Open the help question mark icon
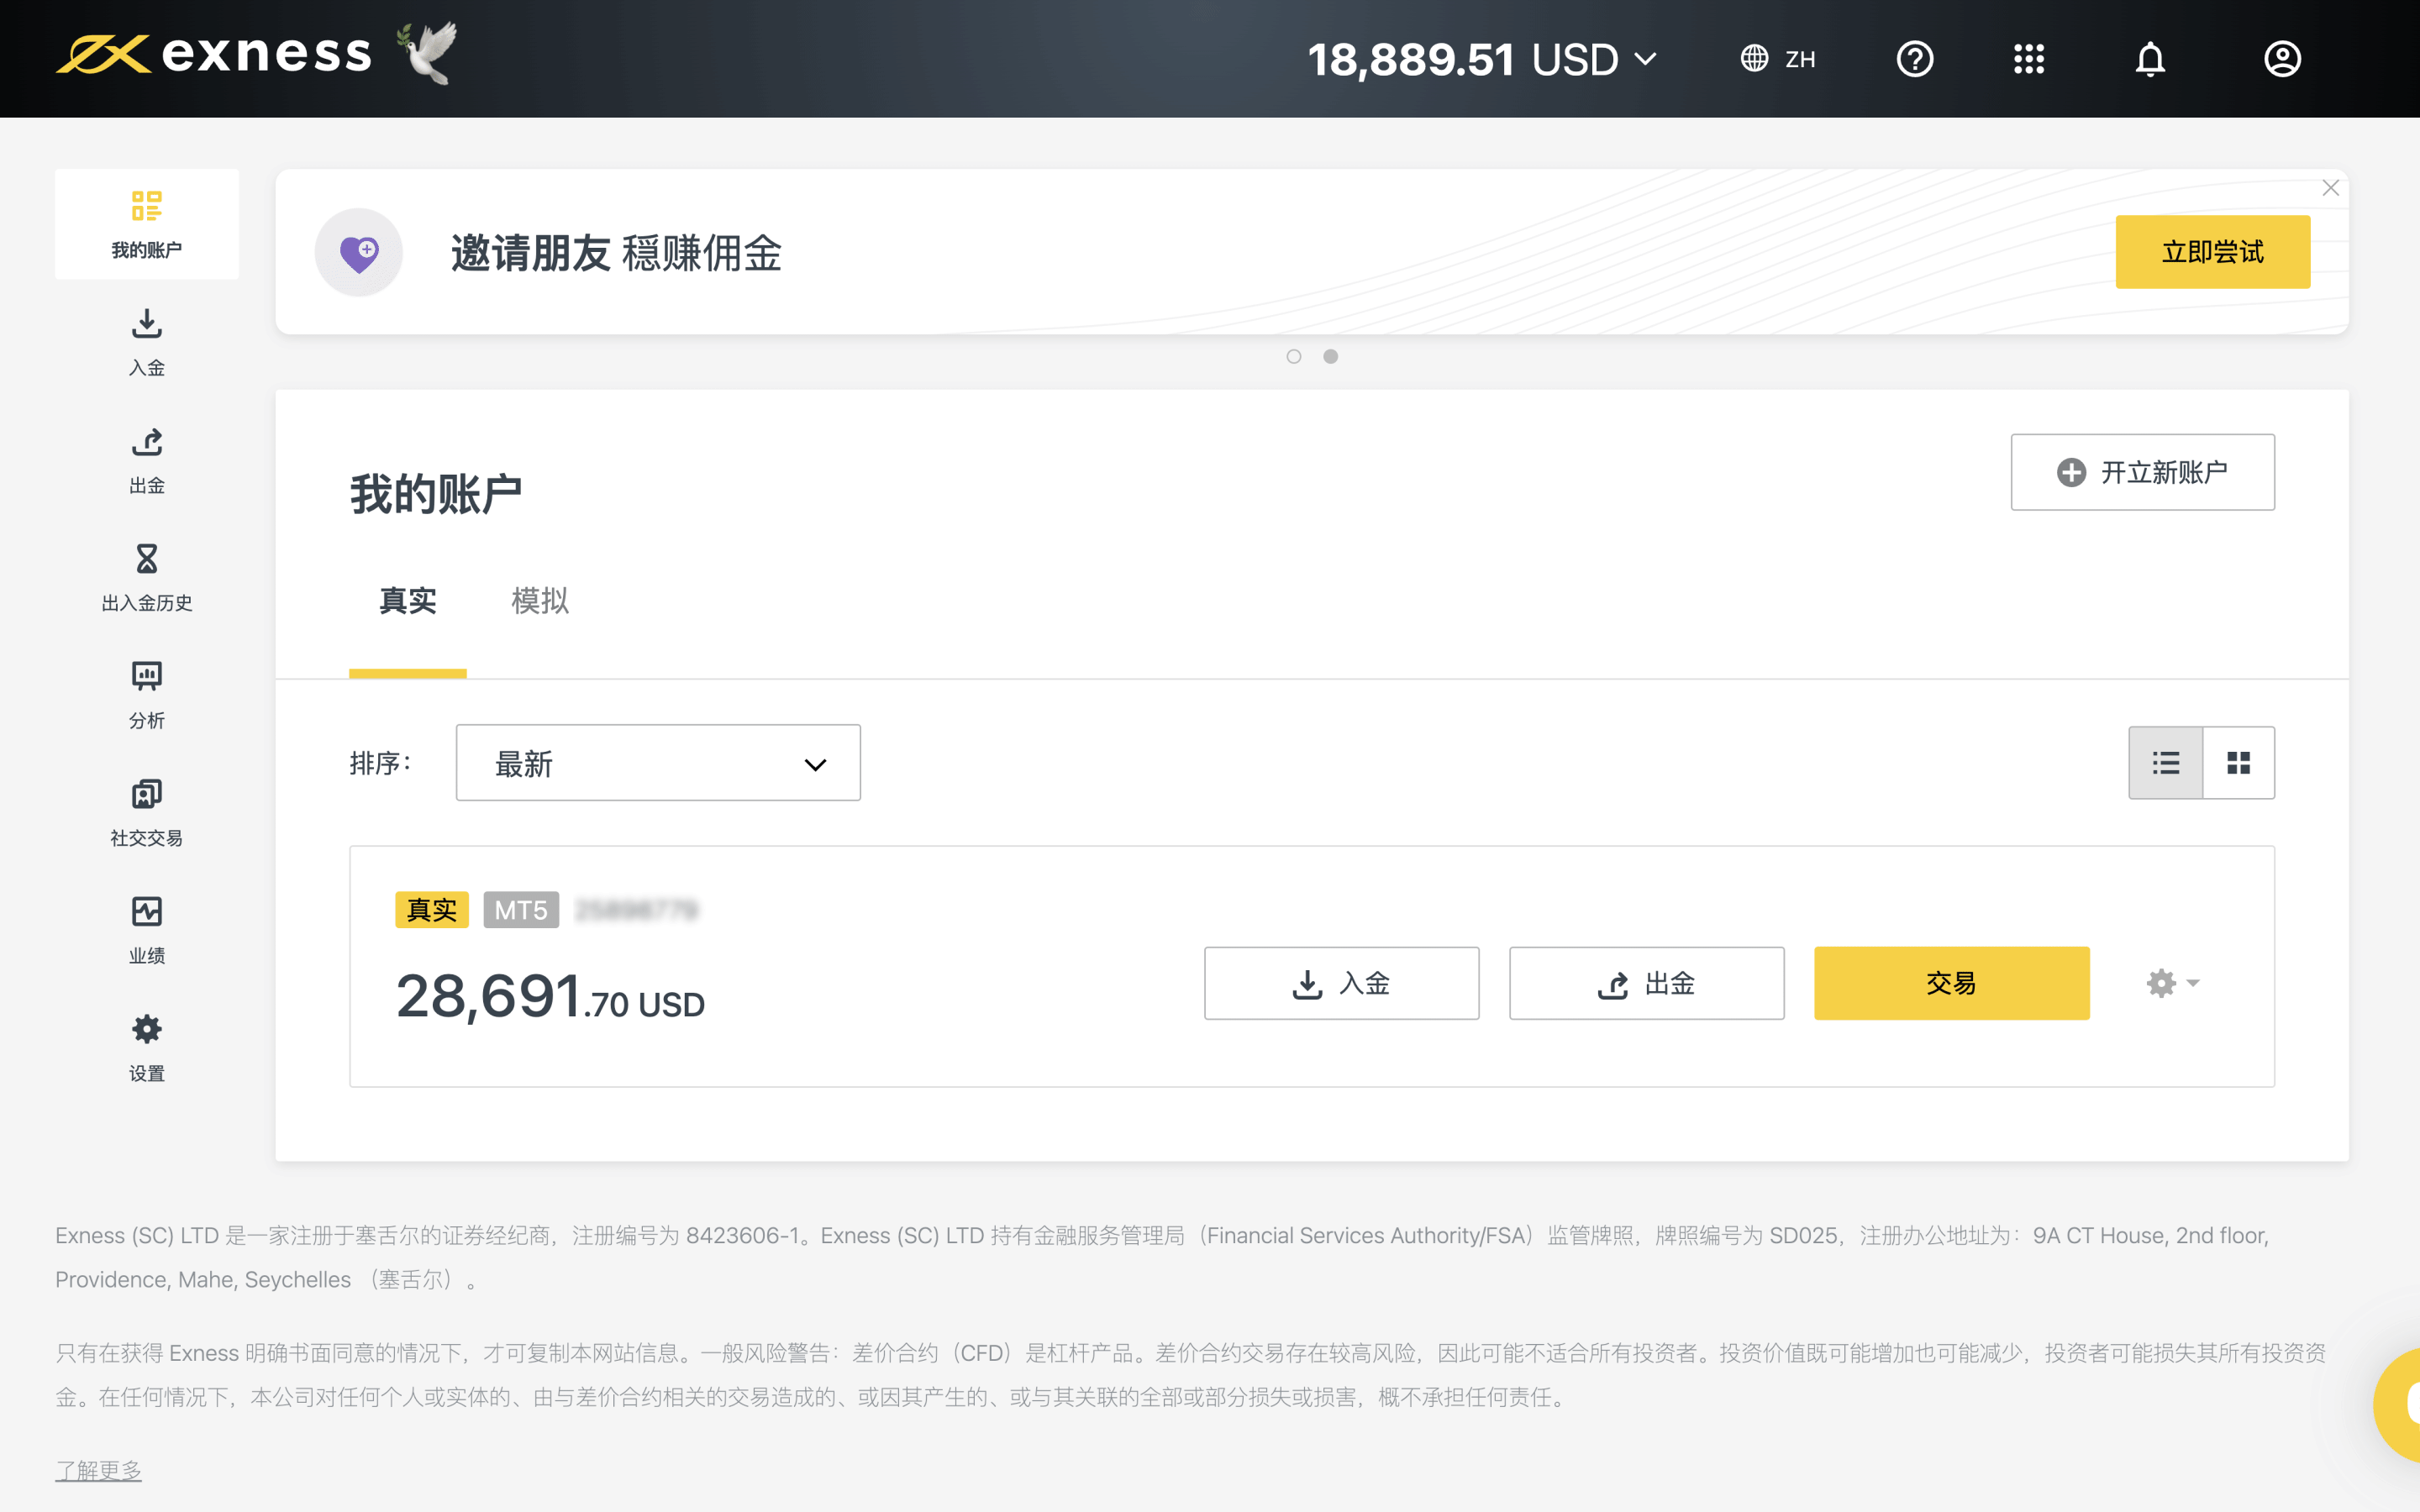This screenshot has width=2420, height=1512. (x=1914, y=59)
